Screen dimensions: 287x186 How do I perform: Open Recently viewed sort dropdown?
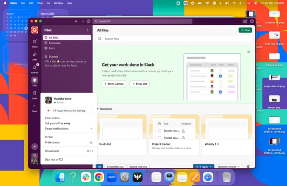[229, 166]
